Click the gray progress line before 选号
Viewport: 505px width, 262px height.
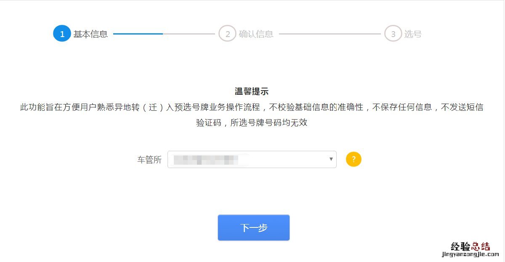(x=330, y=34)
